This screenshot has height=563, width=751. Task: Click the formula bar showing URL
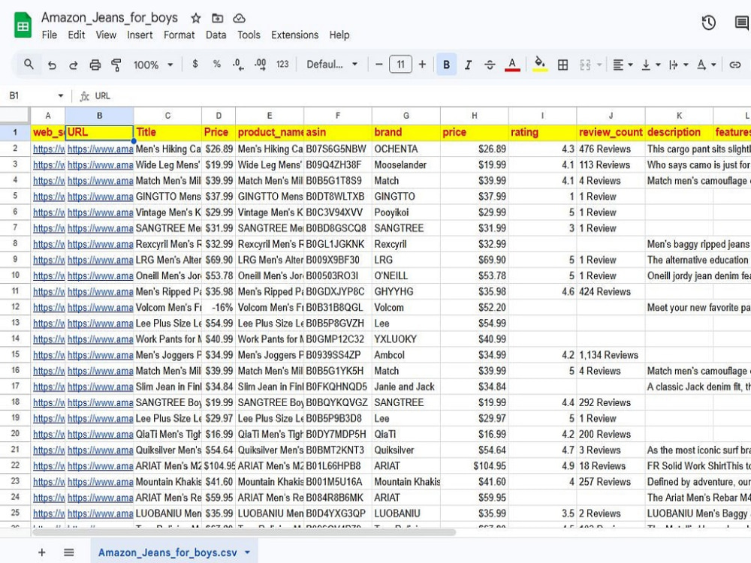tap(421, 96)
